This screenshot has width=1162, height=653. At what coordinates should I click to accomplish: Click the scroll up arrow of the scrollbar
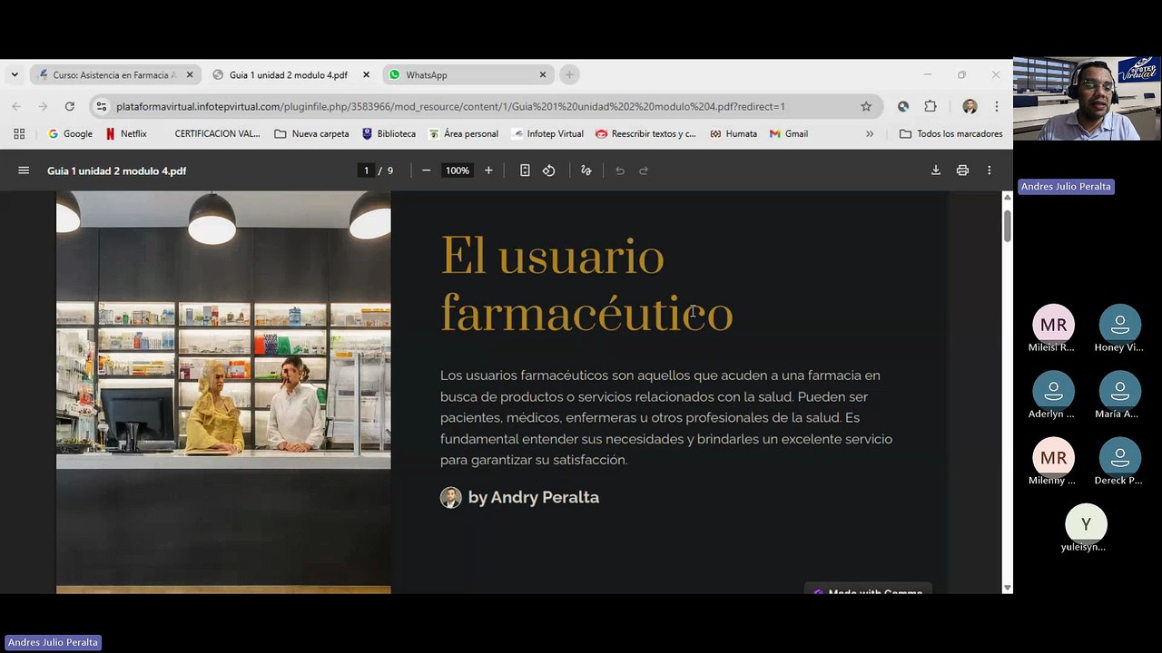(1007, 197)
